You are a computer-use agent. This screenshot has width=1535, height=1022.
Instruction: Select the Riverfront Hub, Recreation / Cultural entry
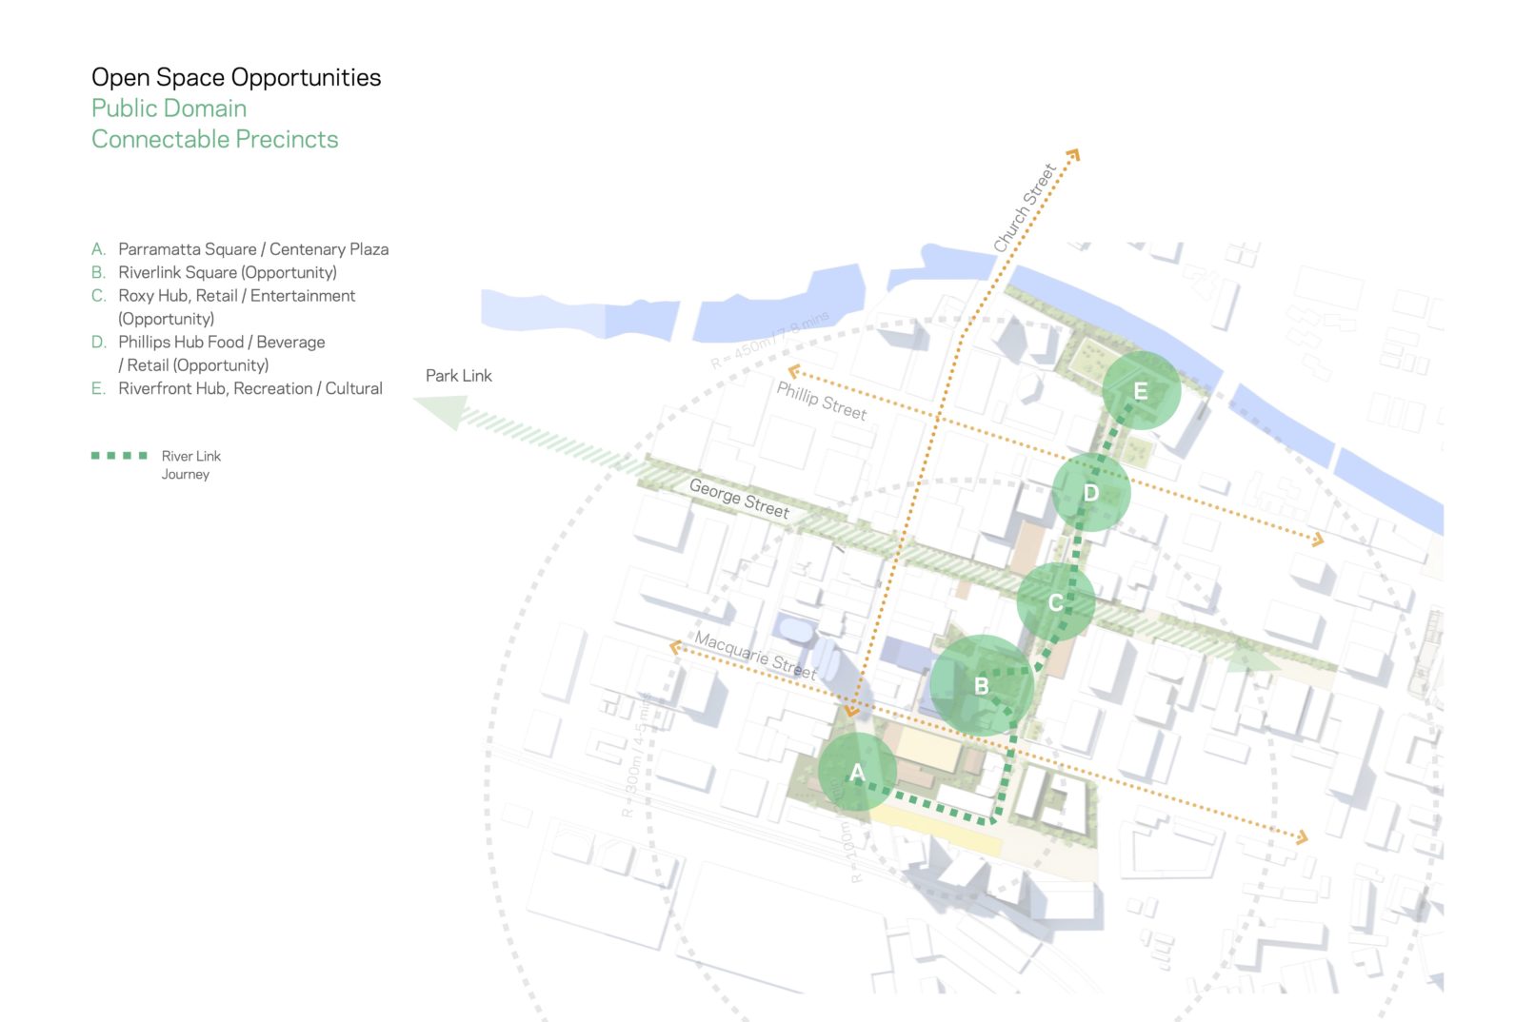(x=249, y=388)
